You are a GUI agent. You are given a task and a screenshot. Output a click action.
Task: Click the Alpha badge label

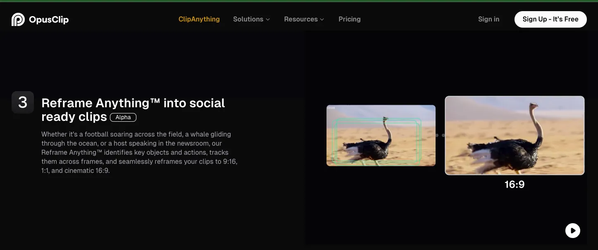click(123, 118)
